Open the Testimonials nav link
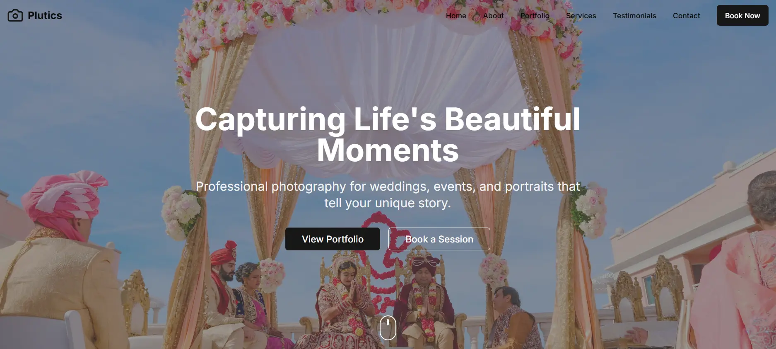776x349 pixels. (x=634, y=16)
